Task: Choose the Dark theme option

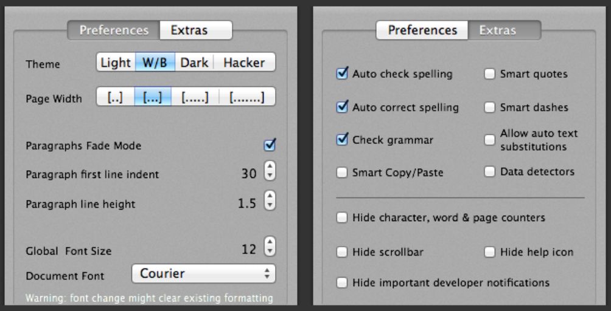Action: click(x=194, y=63)
